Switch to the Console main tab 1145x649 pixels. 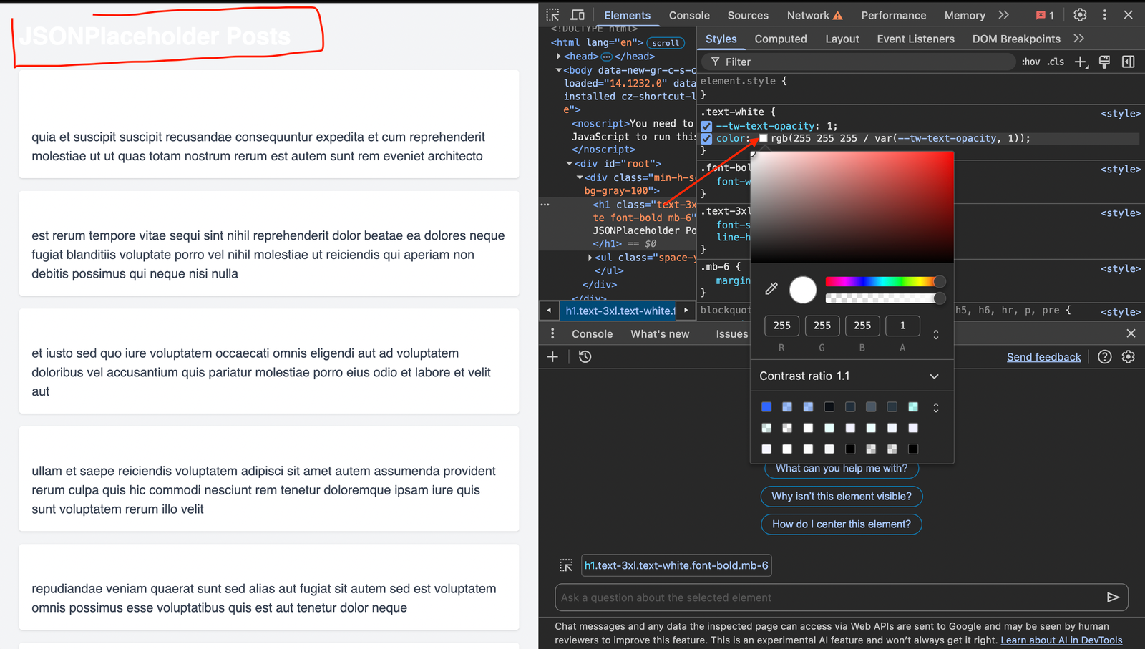[689, 15]
